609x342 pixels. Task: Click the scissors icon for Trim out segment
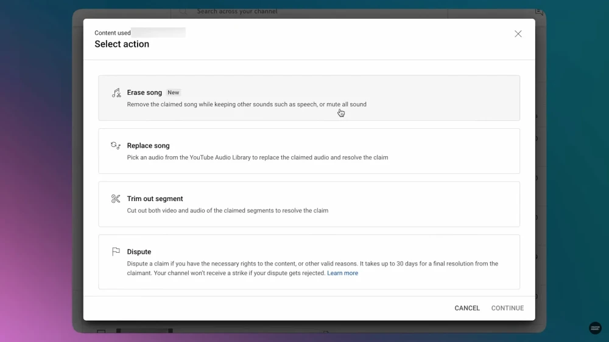click(x=116, y=199)
